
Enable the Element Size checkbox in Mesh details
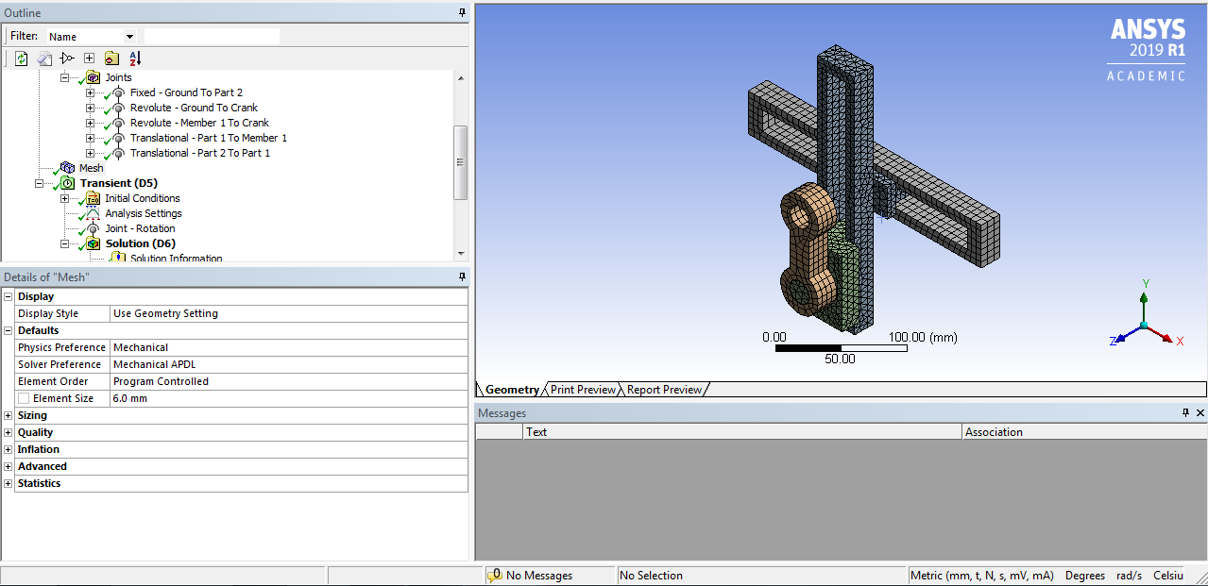pyautogui.click(x=25, y=398)
